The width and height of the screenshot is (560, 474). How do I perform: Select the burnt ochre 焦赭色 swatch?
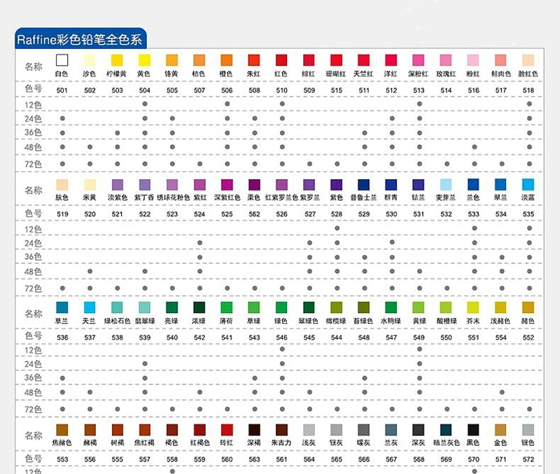[62, 430]
